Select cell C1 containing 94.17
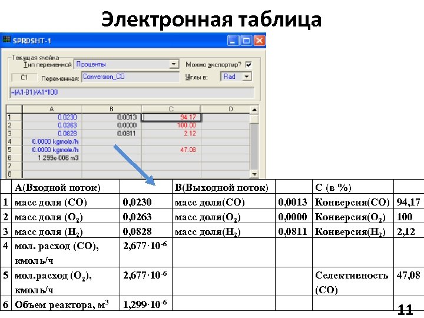Screen dimensions: 424x318 pos(171,117)
